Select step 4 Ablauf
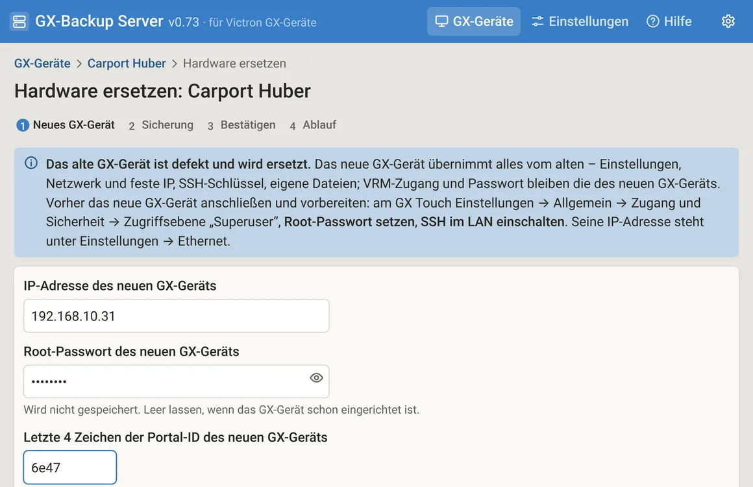Image resolution: width=753 pixels, height=487 pixels. pyautogui.click(x=313, y=125)
